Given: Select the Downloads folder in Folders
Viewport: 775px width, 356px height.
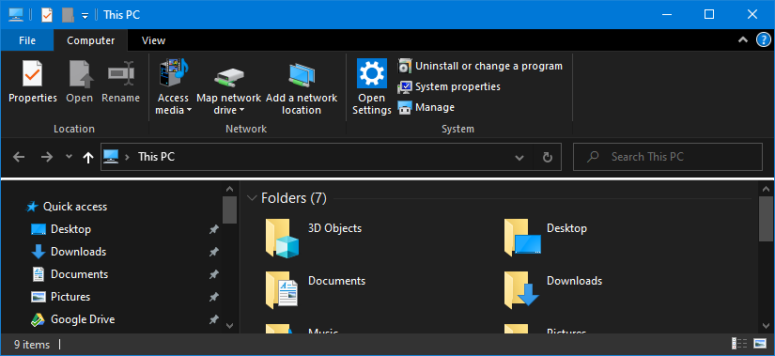Looking at the screenshot, I should click(553, 289).
